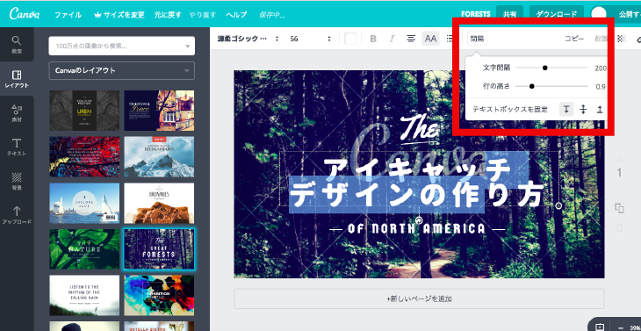
Task: Move page up with the up arrow
Action: [619, 159]
